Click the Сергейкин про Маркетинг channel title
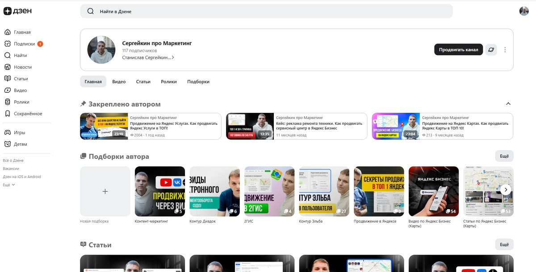Viewport: 536px width, 272px height. 157,43
